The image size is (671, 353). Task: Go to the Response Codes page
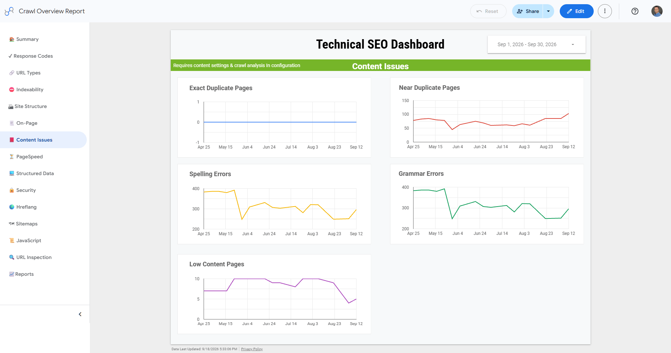tap(43, 56)
